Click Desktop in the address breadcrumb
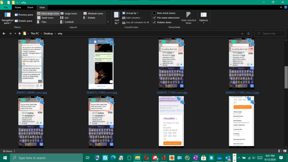288x162 pixels. [48, 34]
